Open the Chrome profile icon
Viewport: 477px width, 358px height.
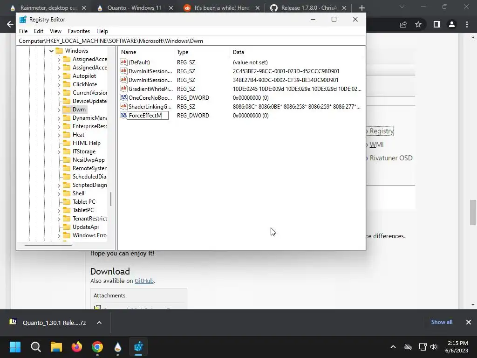coord(452,24)
